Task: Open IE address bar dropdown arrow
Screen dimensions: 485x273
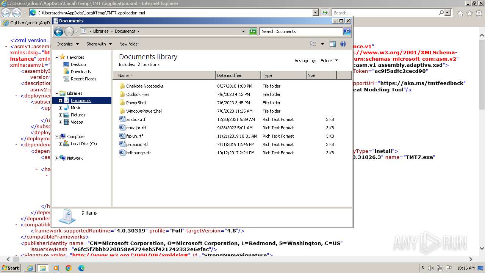Action: click(316, 13)
